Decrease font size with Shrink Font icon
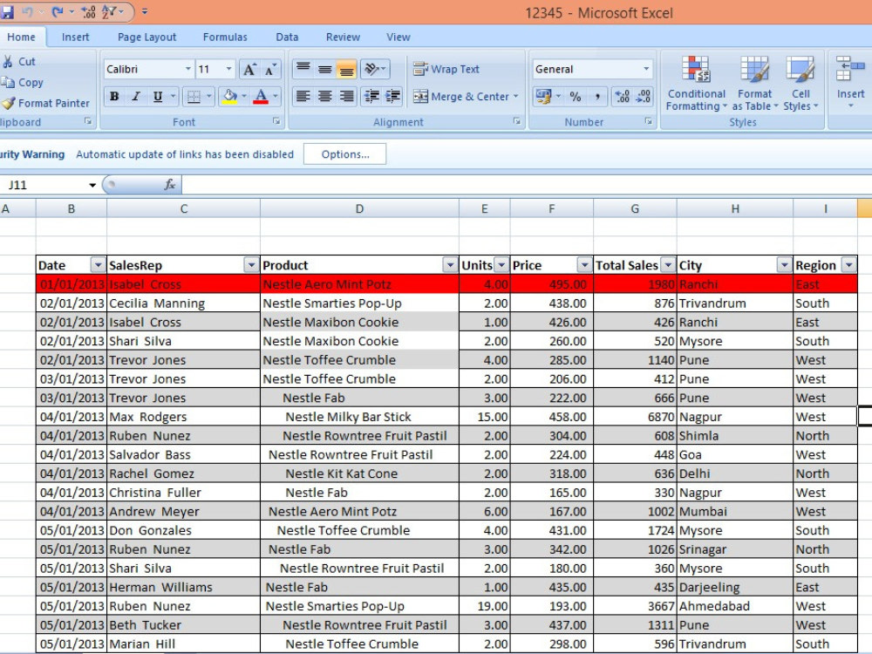Viewport: 872px width, 654px height. pyautogui.click(x=269, y=69)
